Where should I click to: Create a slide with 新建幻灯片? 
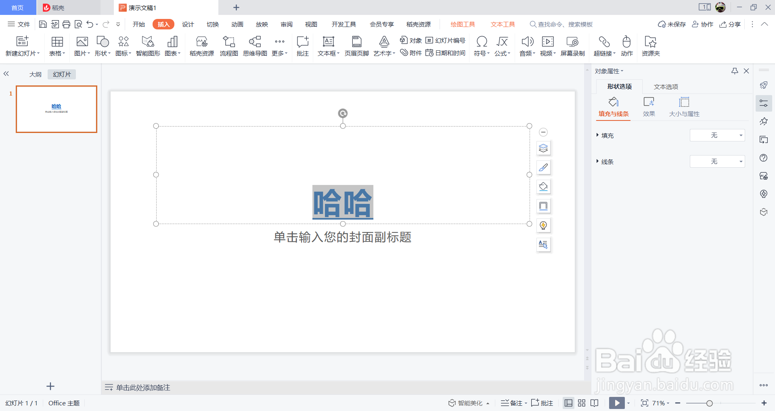click(x=22, y=46)
